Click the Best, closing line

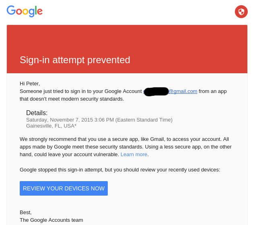pos(26,213)
